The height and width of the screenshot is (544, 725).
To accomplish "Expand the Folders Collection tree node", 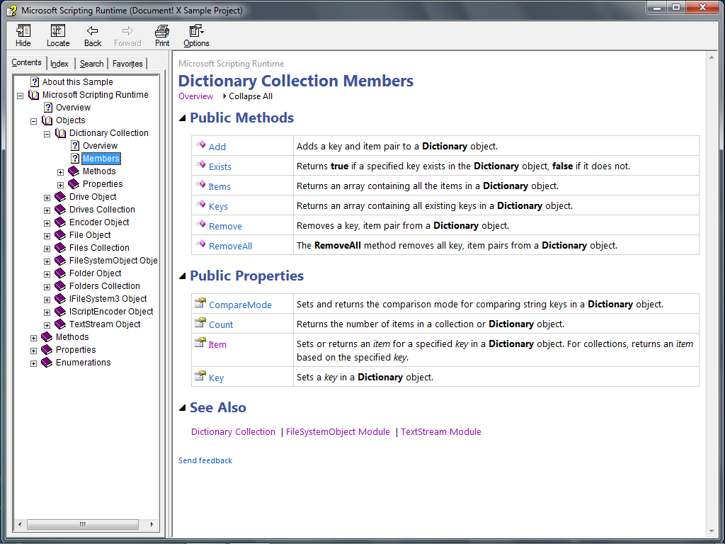I will click(47, 288).
